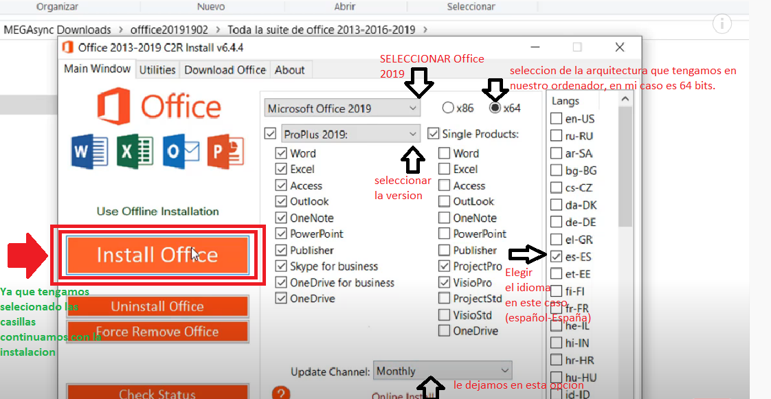Toggle the Single Products checkbox
This screenshot has width=771, height=399.
pos(433,134)
